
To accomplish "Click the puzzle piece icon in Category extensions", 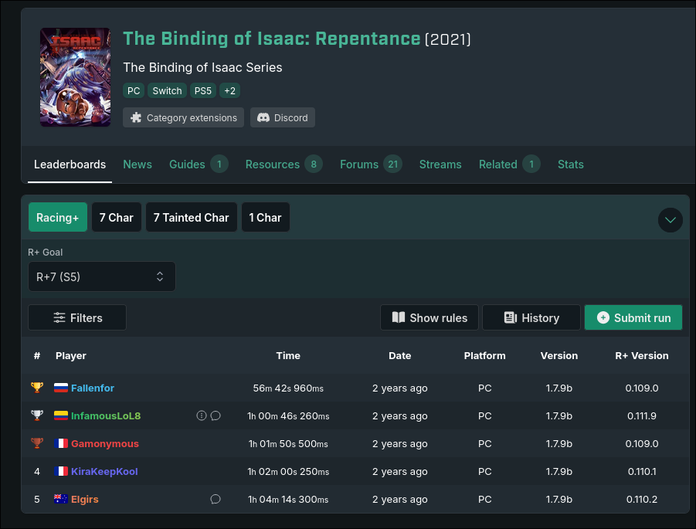I will (136, 117).
